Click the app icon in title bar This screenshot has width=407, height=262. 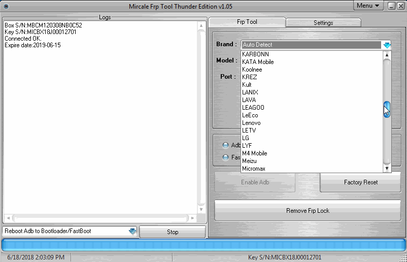6,6
